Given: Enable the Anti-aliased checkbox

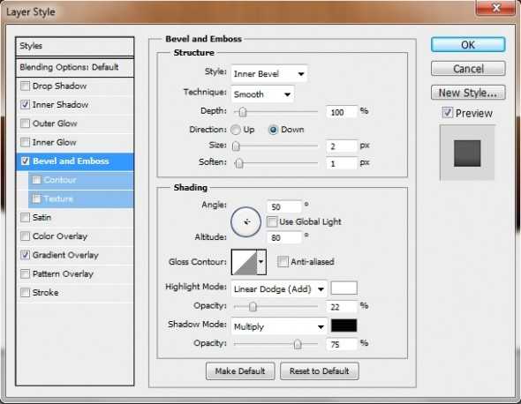Looking at the screenshot, I should point(283,262).
